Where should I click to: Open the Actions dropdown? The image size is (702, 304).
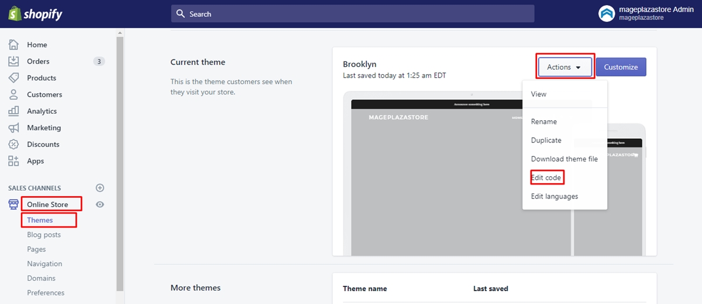(x=565, y=67)
